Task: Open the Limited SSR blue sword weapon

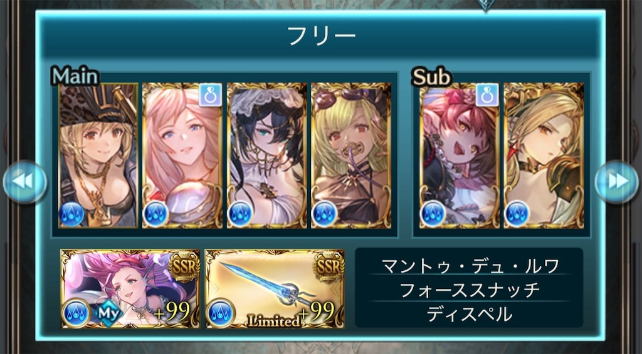Action: (x=275, y=289)
